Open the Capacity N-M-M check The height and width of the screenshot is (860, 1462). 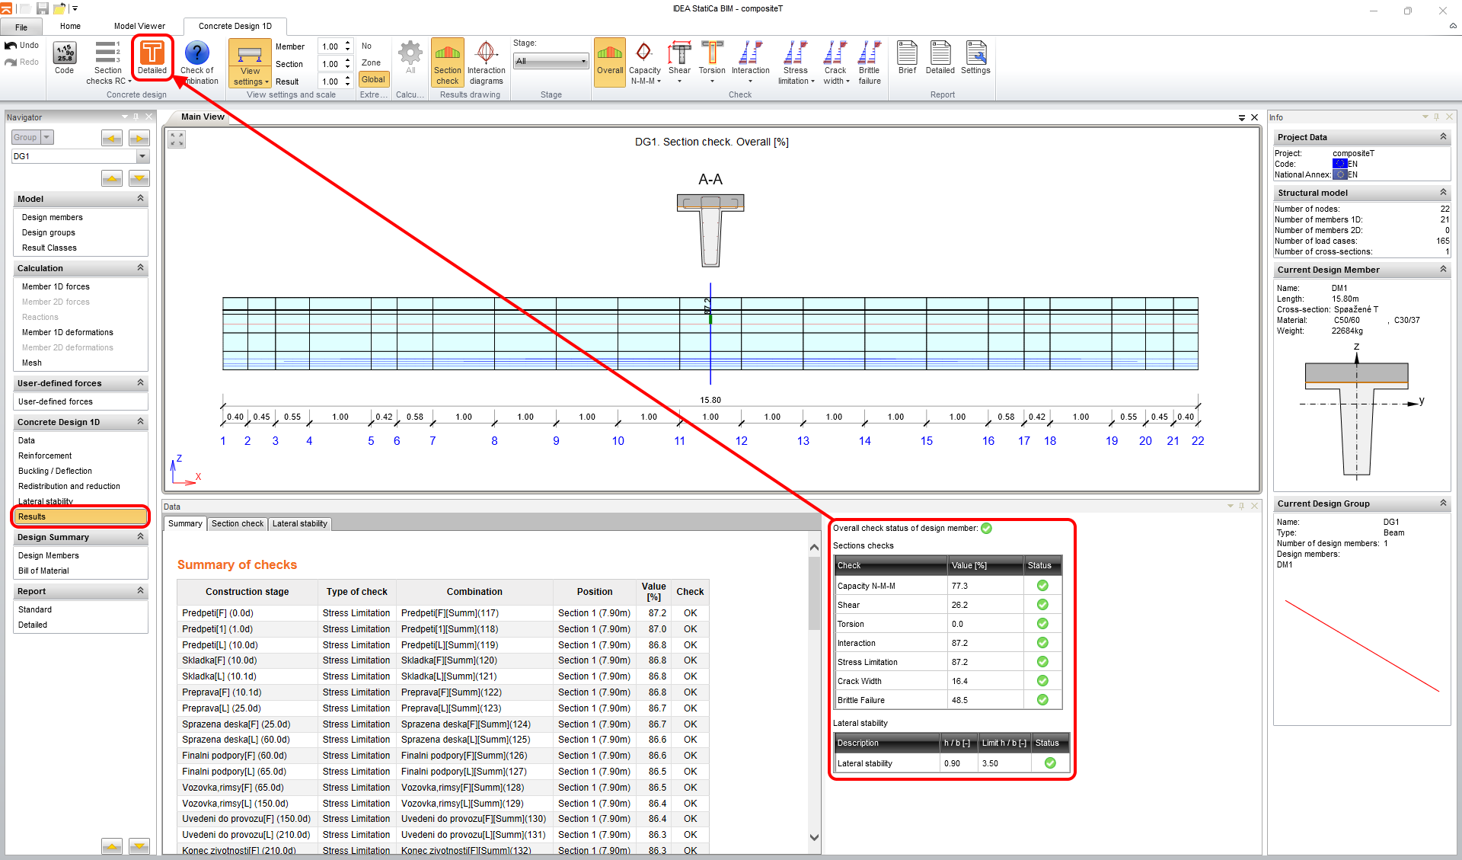[645, 61]
